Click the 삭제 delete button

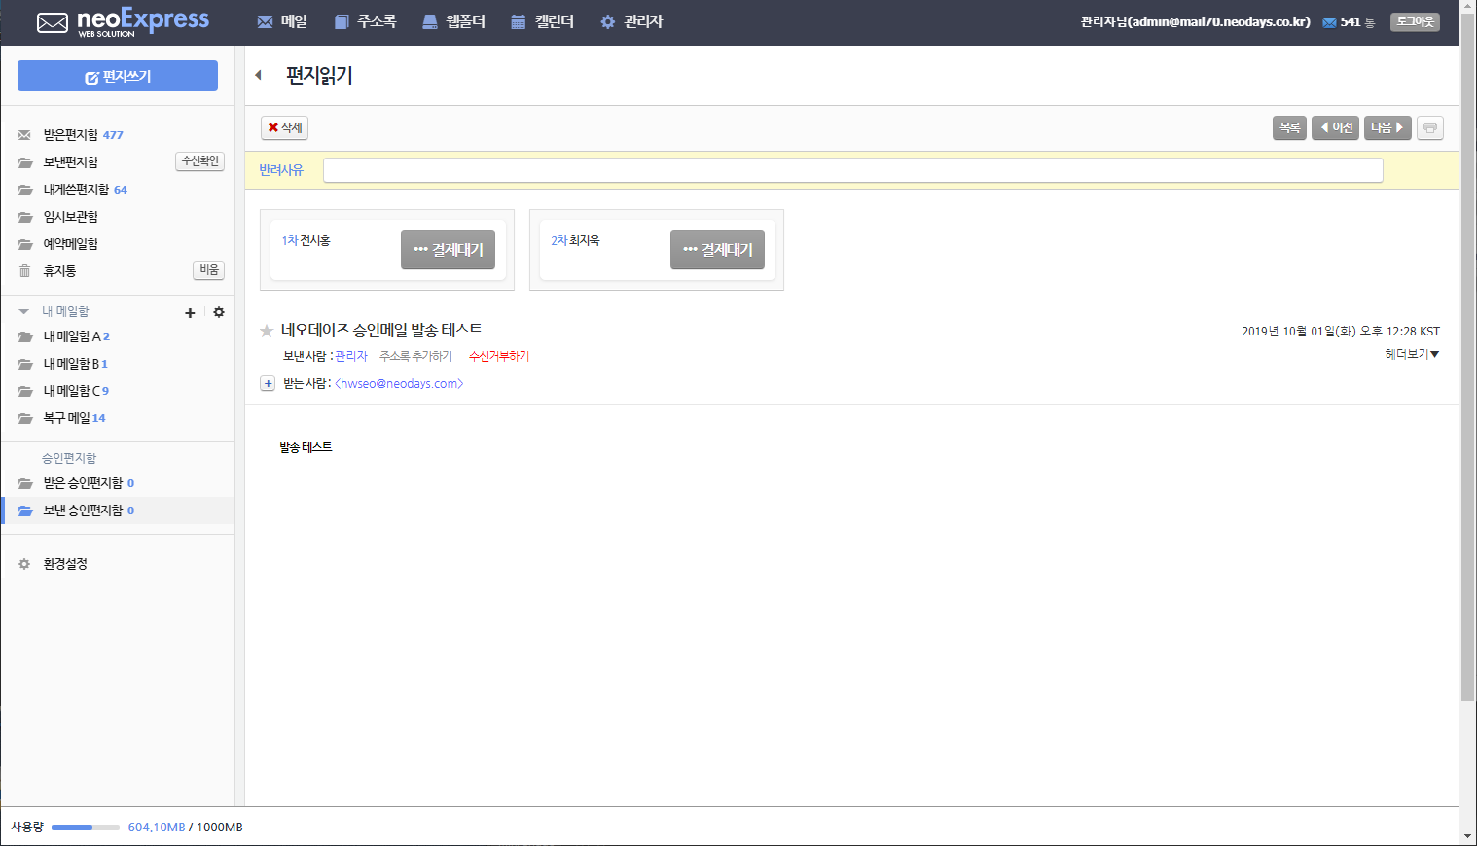click(284, 127)
